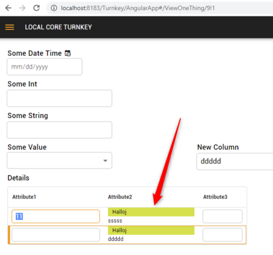Click the browser forward arrow
Image resolution: width=273 pixels, height=255 pixels.
(x=22, y=8)
